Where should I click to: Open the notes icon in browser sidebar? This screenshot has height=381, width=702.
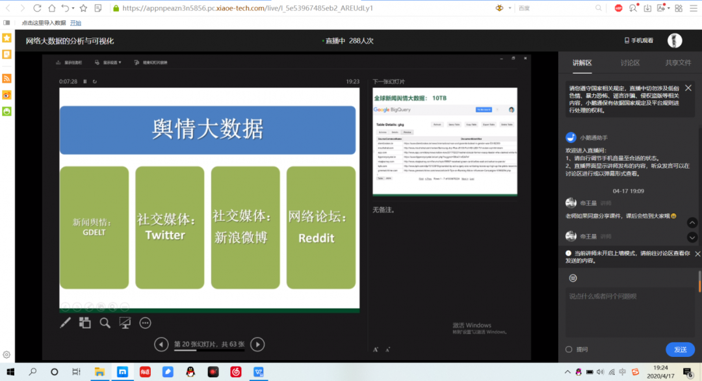click(6, 55)
